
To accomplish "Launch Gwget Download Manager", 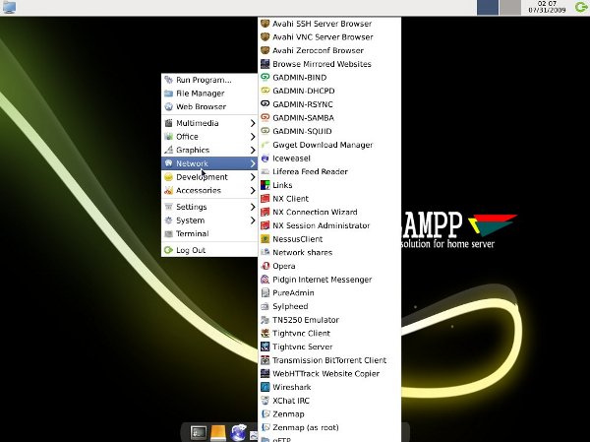I will tap(329, 145).
